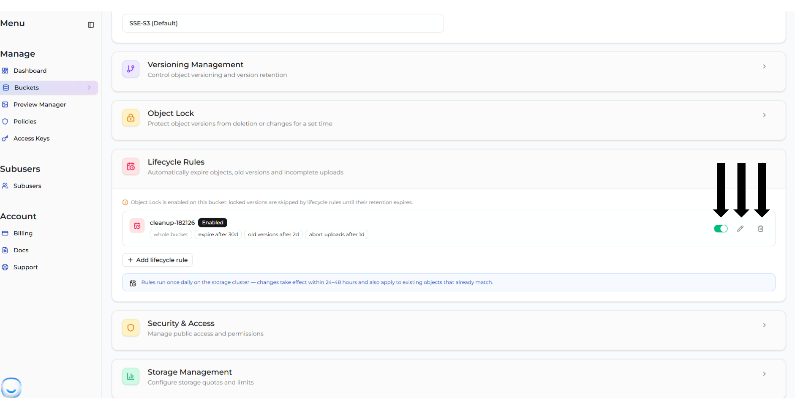This screenshot has width=795, height=412.
Task: Click the 'abort uploads after 1d' tag
Action: (337, 235)
